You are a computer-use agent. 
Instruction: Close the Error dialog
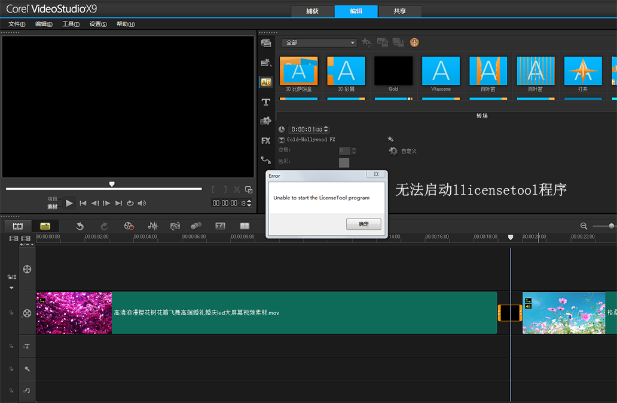pyautogui.click(x=376, y=174)
